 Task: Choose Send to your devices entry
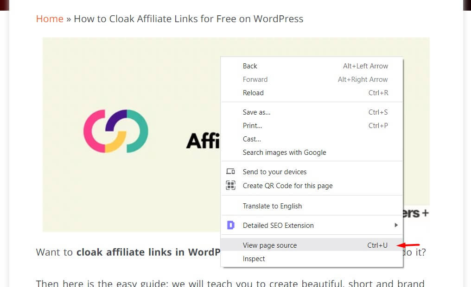pos(312,171)
